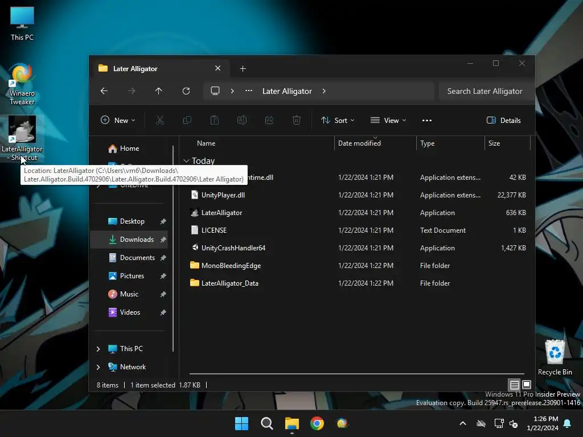583x437 pixels.
Task: Open the View dropdown
Action: (388, 121)
